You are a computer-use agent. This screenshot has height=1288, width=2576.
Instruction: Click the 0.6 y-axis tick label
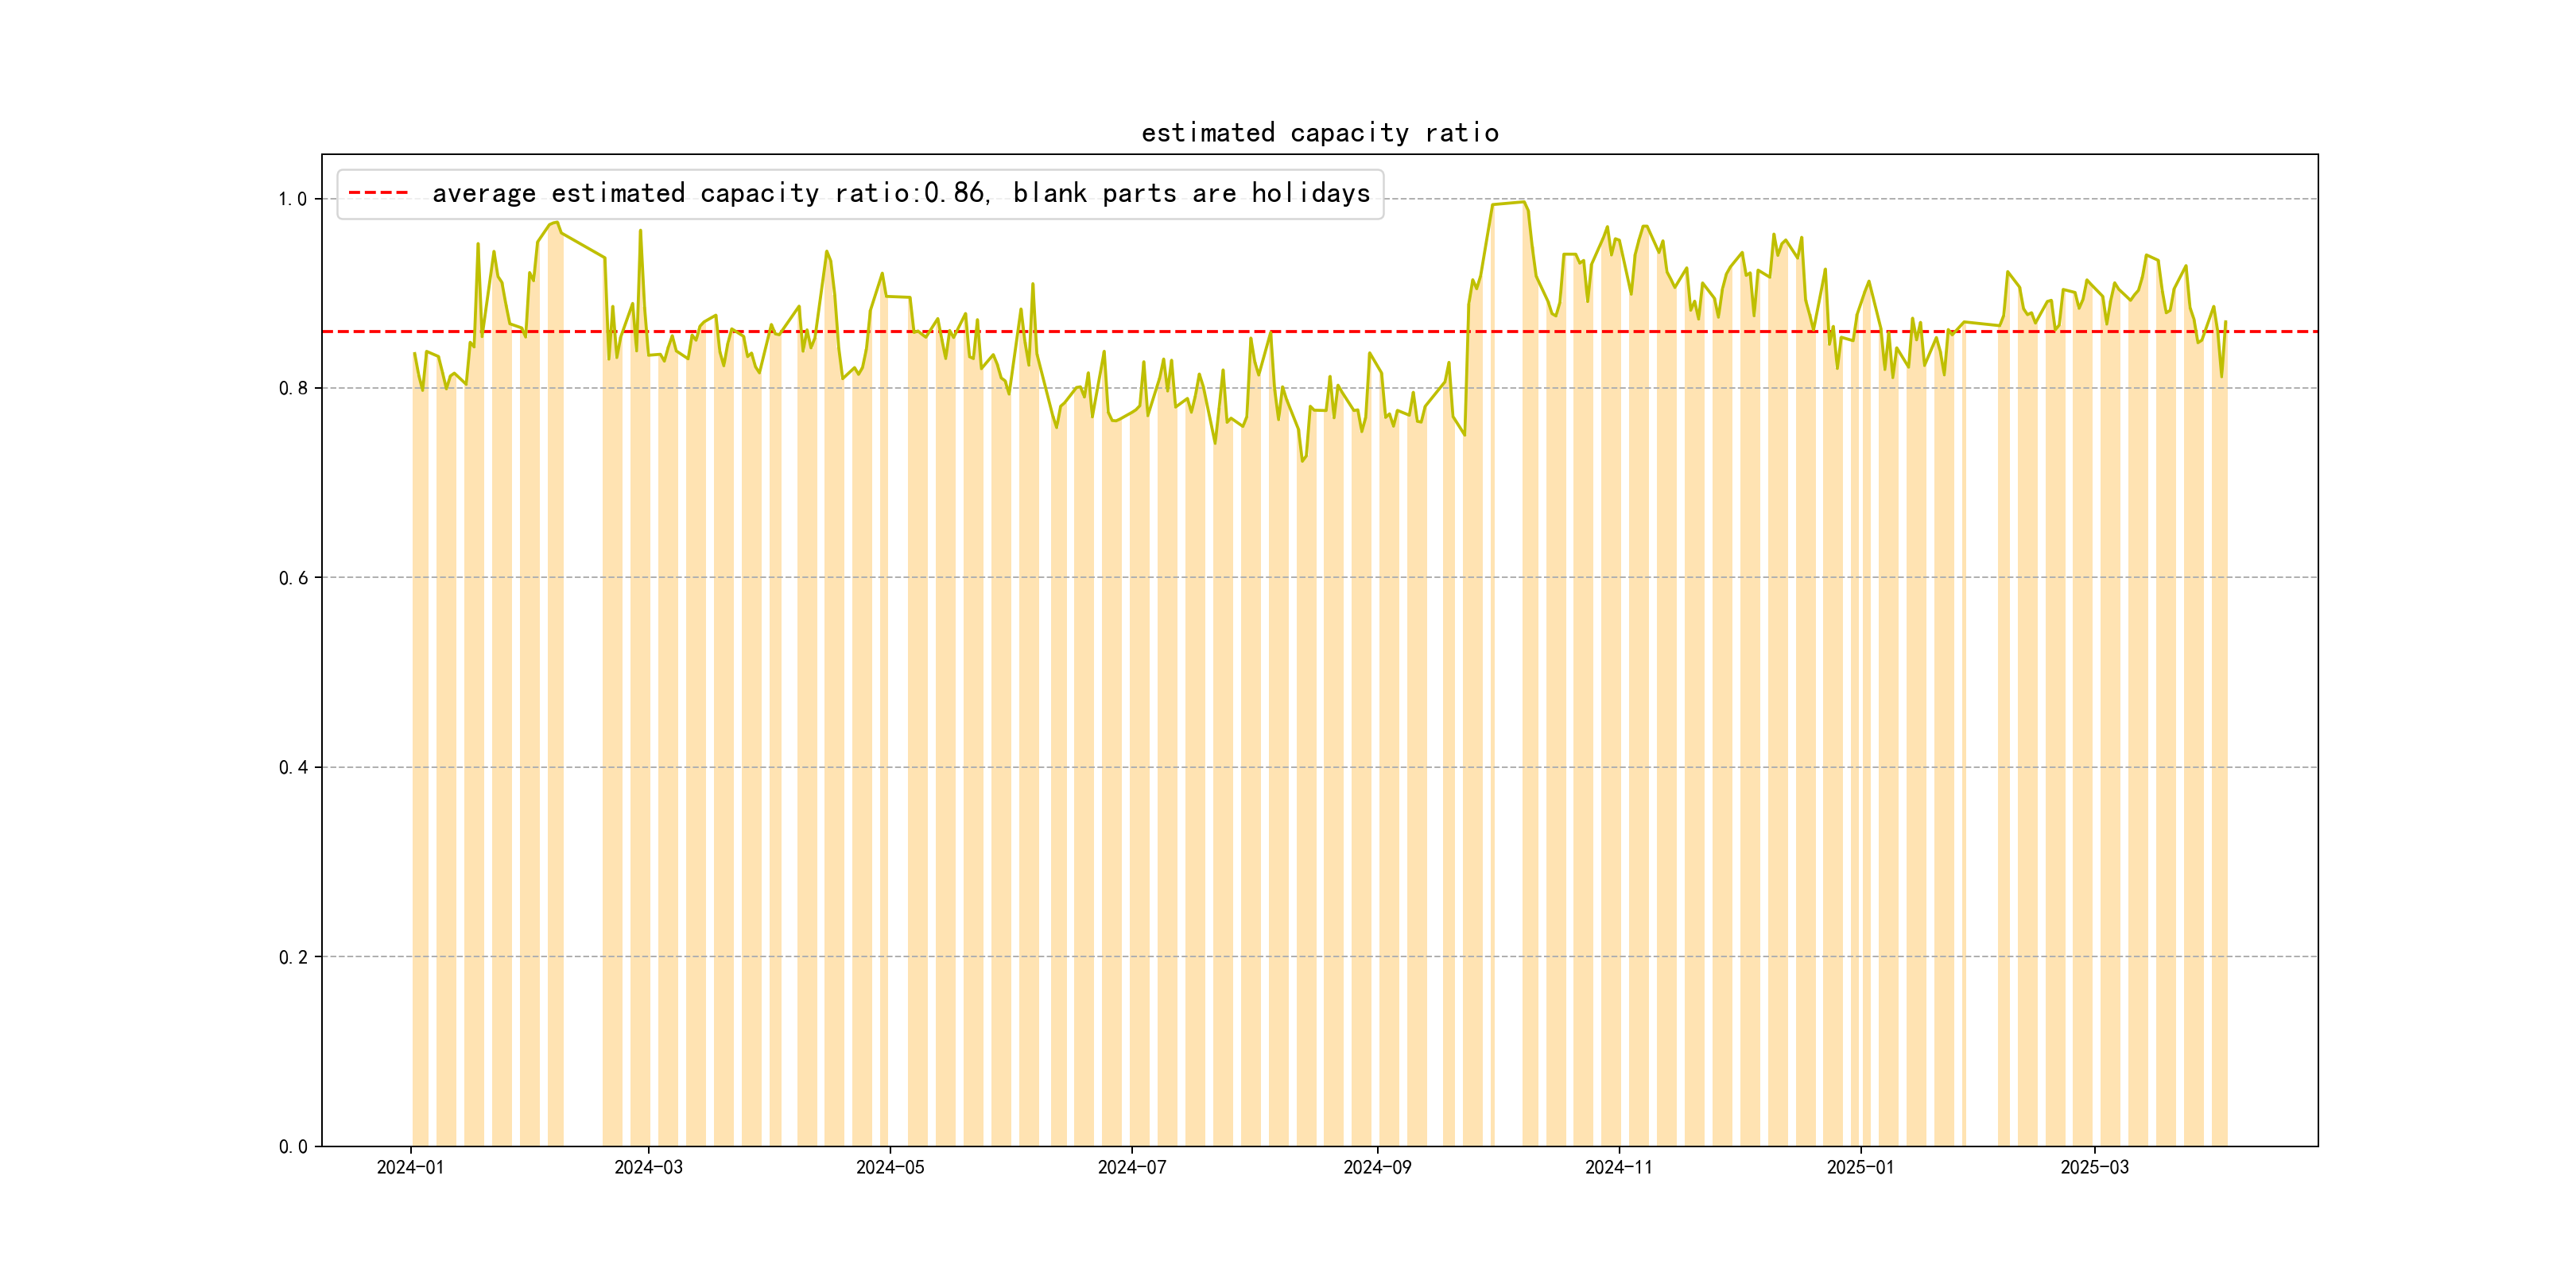(292, 578)
